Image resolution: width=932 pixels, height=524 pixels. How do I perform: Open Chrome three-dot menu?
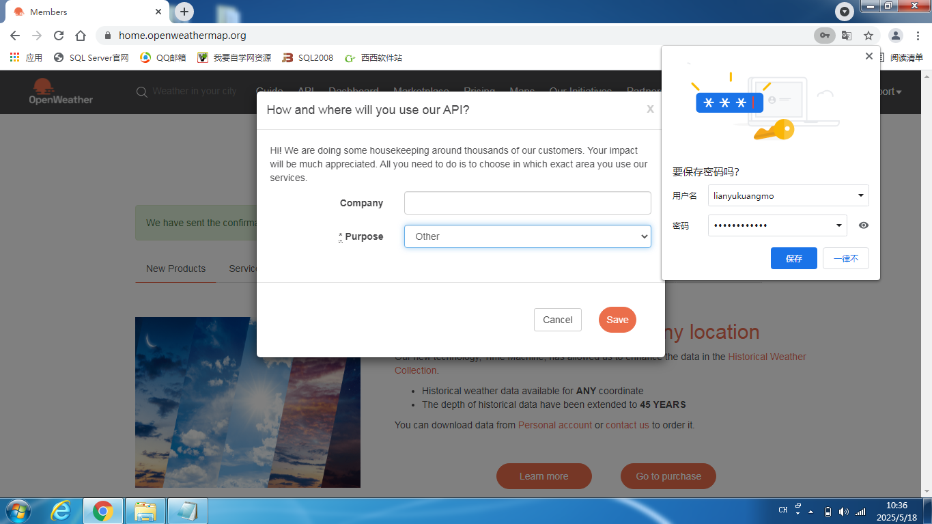pos(918,36)
